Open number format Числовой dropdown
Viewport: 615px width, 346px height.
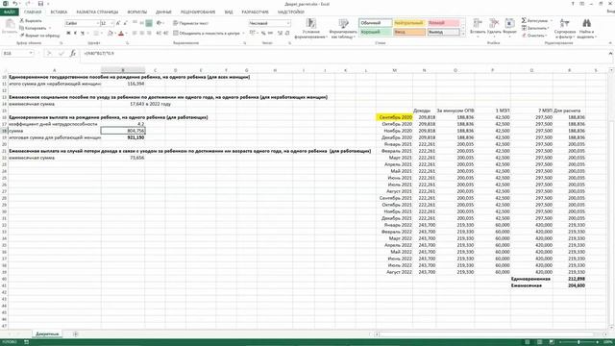pos(288,23)
